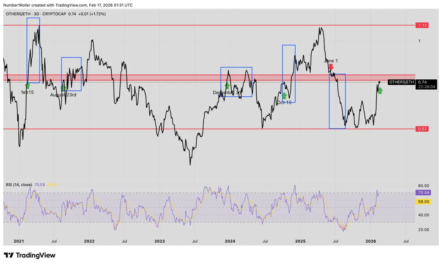Click the 2025 label on the time axis
The height and width of the screenshot is (265, 442).
tap(300, 241)
